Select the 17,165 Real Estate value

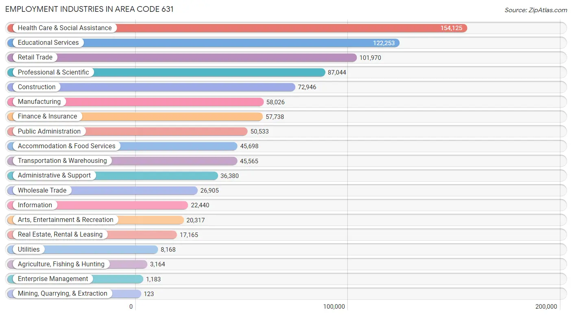pyautogui.click(x=189, y=235)
